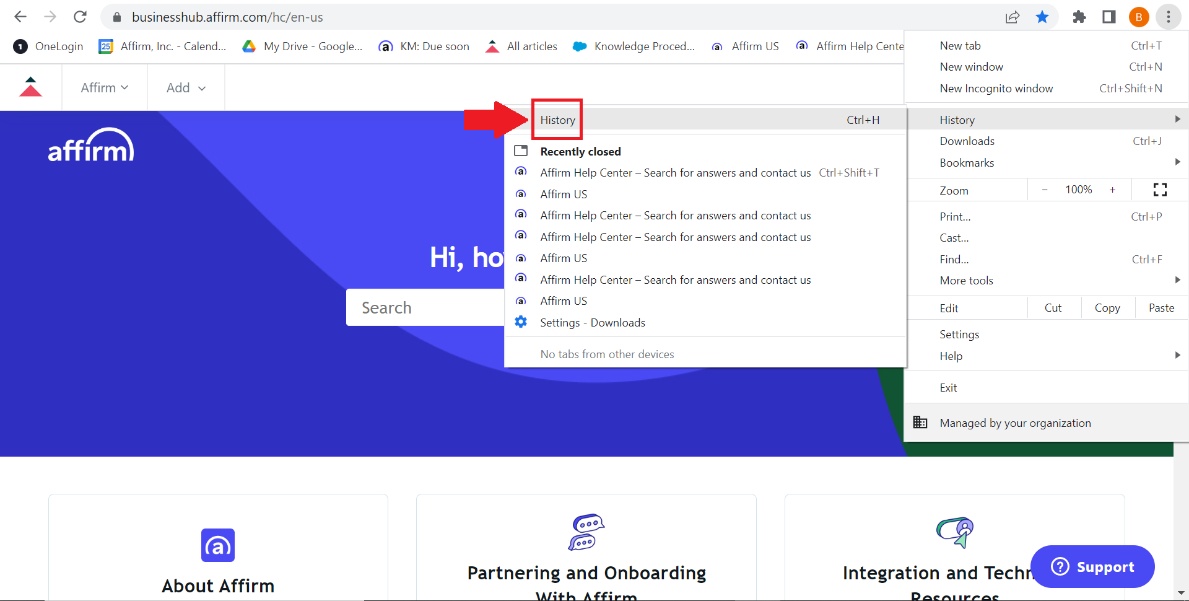Image resolution: width=1189 pixels, height=601 pixels.
Task: Open Downloads from Chrome menu
Action: click(x=1047, y=141)
